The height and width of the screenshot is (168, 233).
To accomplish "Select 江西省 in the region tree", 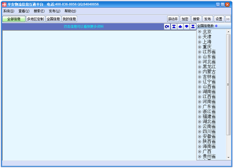I will pos(209,96).
